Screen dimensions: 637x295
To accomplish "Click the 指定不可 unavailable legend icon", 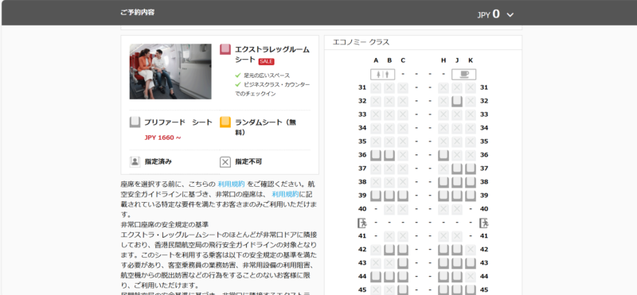I will (225, 162).
